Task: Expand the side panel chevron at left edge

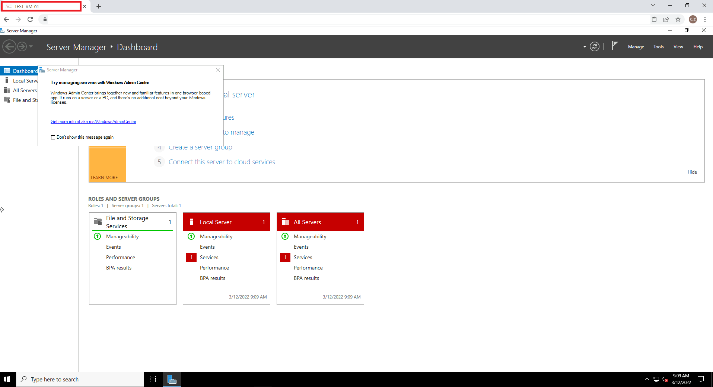Action: 2,210
